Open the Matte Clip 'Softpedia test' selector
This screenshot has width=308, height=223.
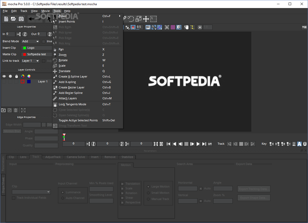[36, 54]
